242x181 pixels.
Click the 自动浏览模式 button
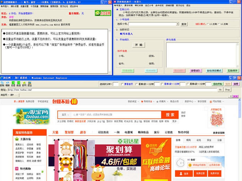pyautogui.click(x=214, y=71)
